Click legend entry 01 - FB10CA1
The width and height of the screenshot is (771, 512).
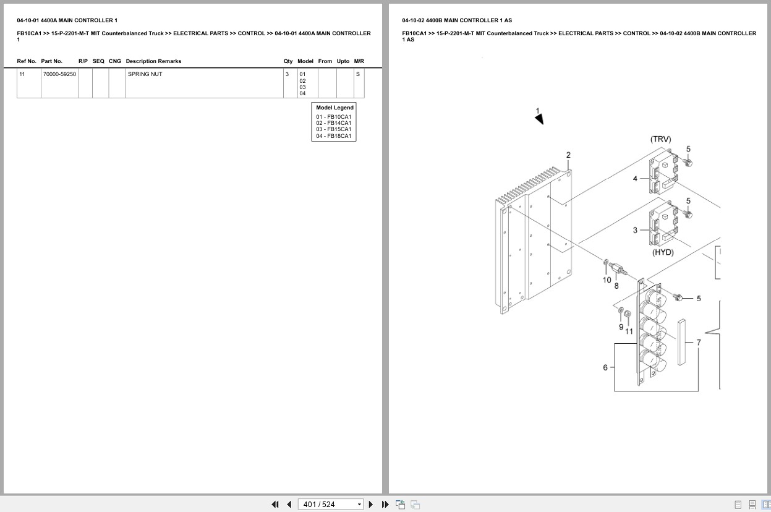pyautogui.click(x=334, y=117)
